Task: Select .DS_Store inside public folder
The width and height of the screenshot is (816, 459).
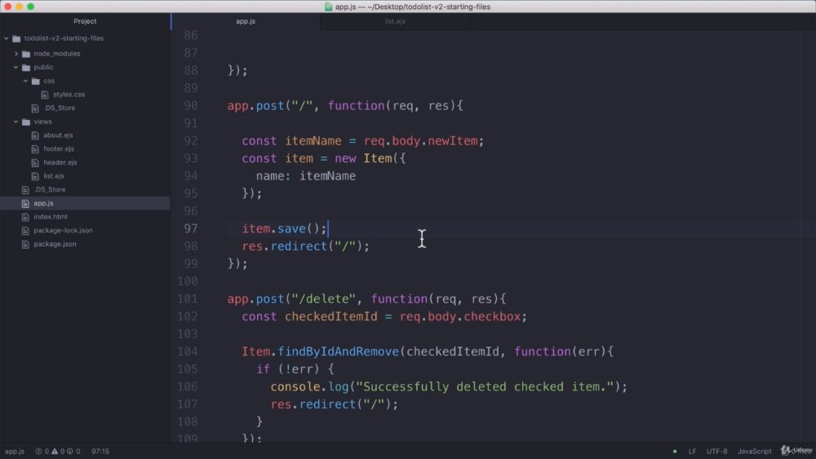Action: [60, 108]
